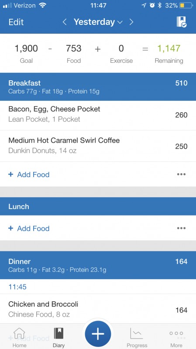
Task: Go to previous day arrow
Action: [x=65, y=22]
